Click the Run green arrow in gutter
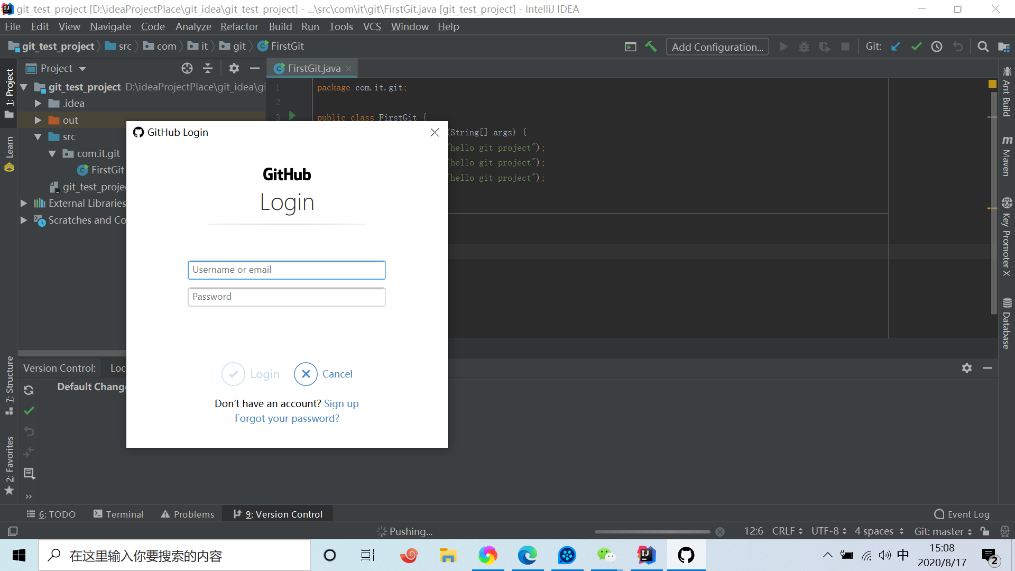Screen dimensions: 1015x571 [292, 115]
